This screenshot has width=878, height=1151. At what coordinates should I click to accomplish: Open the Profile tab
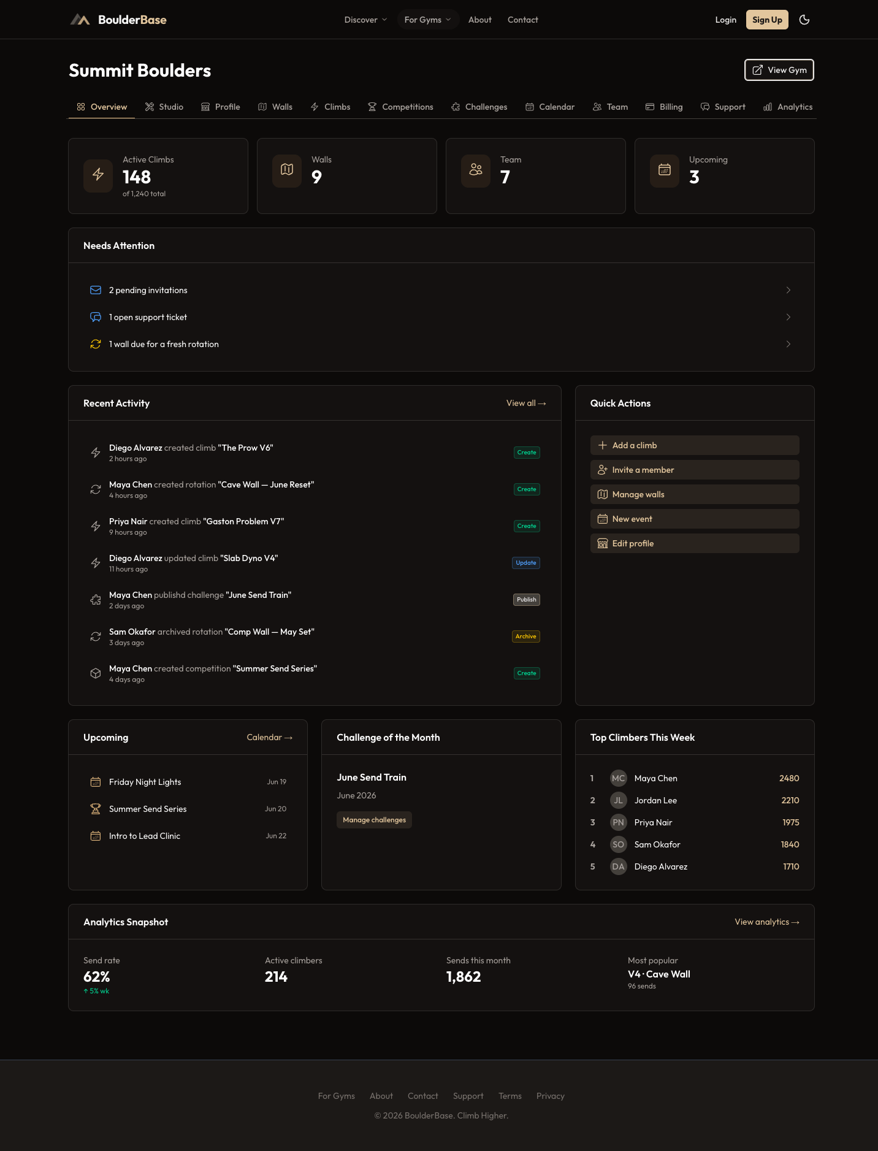click(221, 107)
